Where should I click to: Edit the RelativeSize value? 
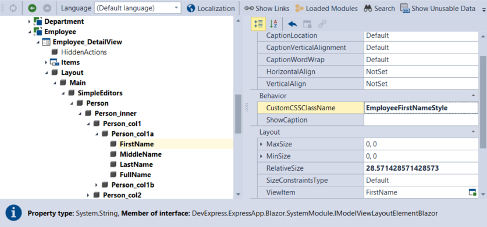click(421, 168)
